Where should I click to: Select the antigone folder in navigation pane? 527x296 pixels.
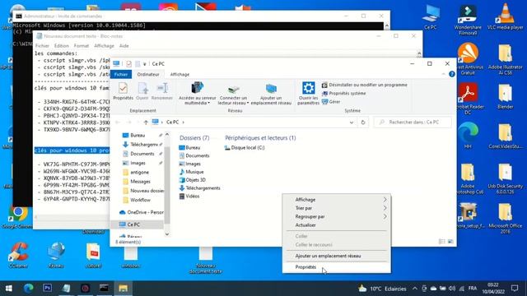coord(139,172)
